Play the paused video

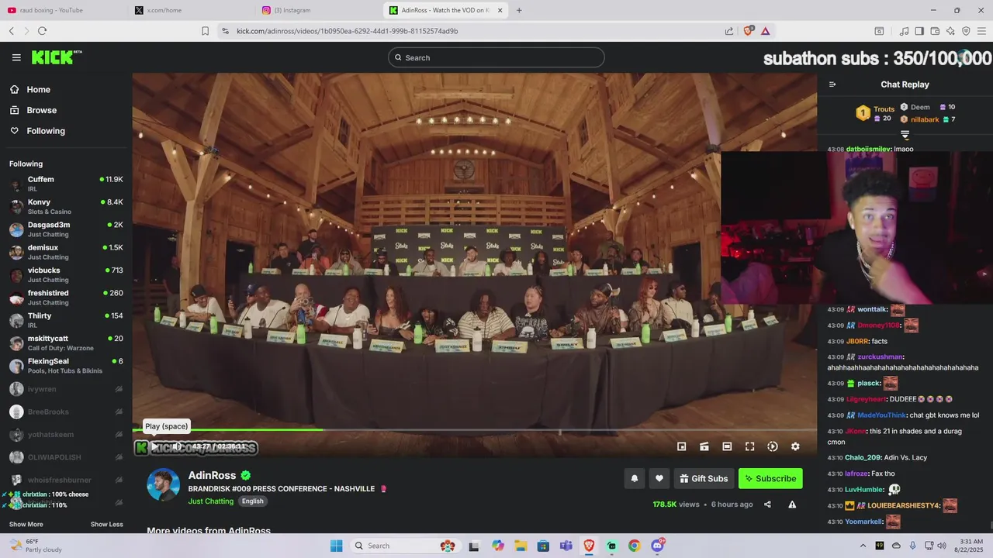click(x=154, y=446)
